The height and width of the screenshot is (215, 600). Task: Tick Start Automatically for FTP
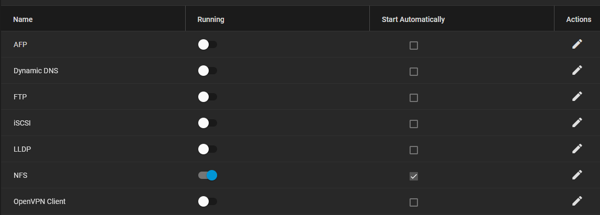click(x=414, y=98)
